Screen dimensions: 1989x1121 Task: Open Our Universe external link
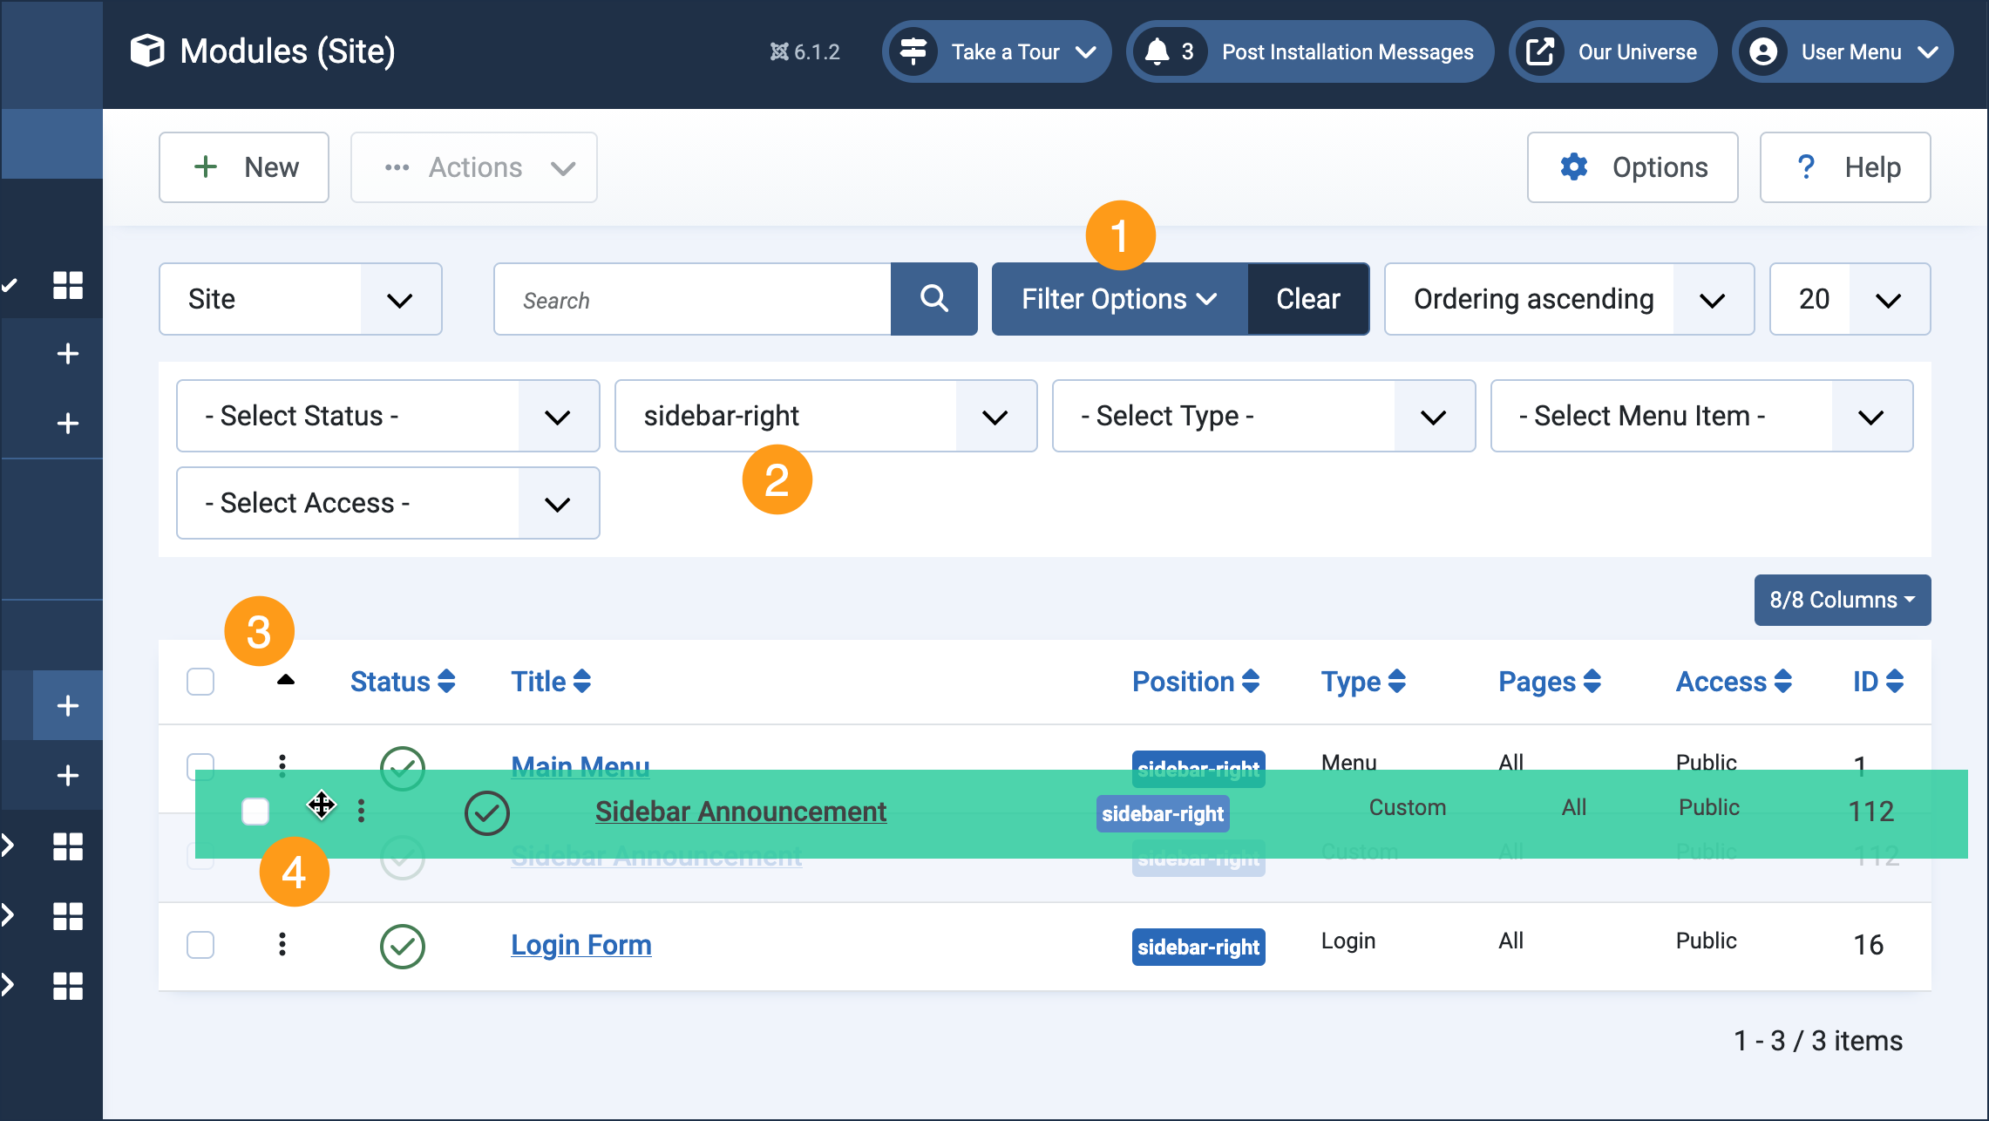click(x=1613, y=52)
